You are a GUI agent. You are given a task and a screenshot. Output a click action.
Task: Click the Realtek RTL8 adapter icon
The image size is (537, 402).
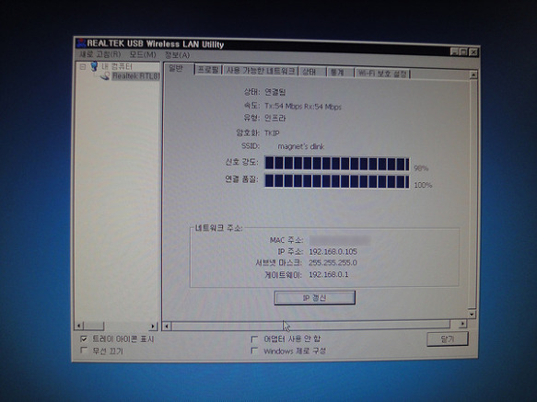(105, 76)
